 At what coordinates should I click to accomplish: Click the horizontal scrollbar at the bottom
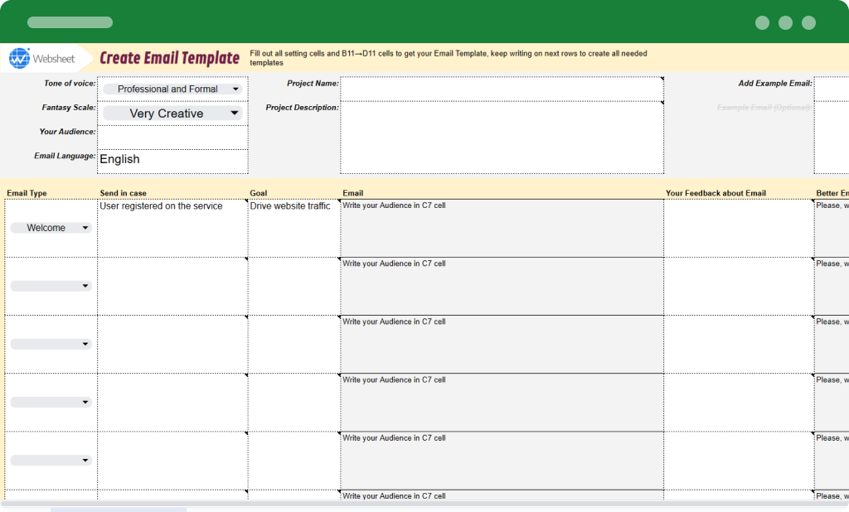(424, 504)
